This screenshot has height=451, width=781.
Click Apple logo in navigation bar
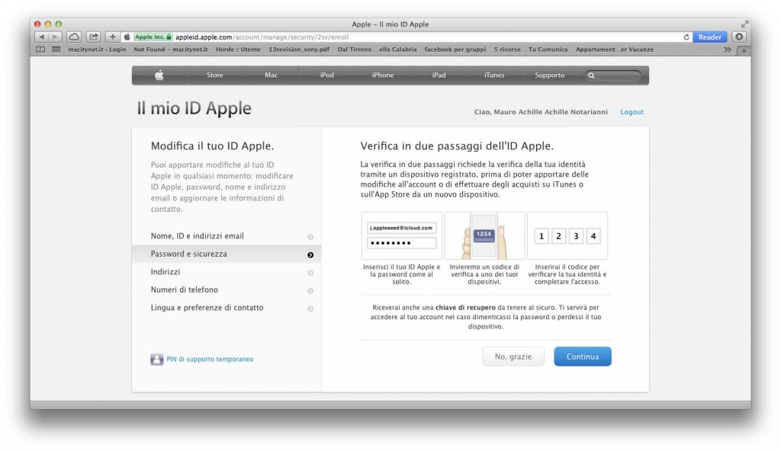click(159, 75)
